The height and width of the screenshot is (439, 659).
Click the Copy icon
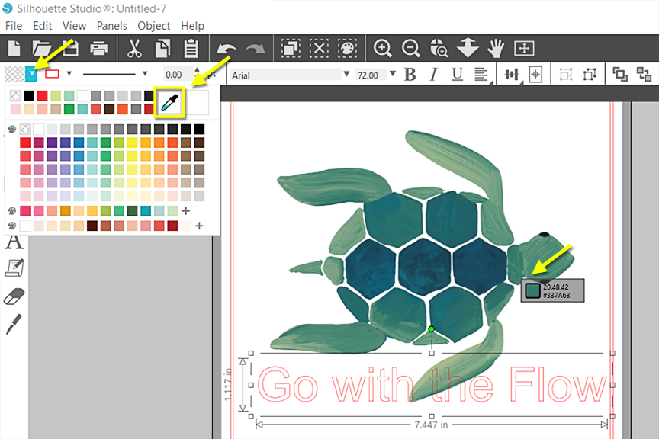[162, 48]
